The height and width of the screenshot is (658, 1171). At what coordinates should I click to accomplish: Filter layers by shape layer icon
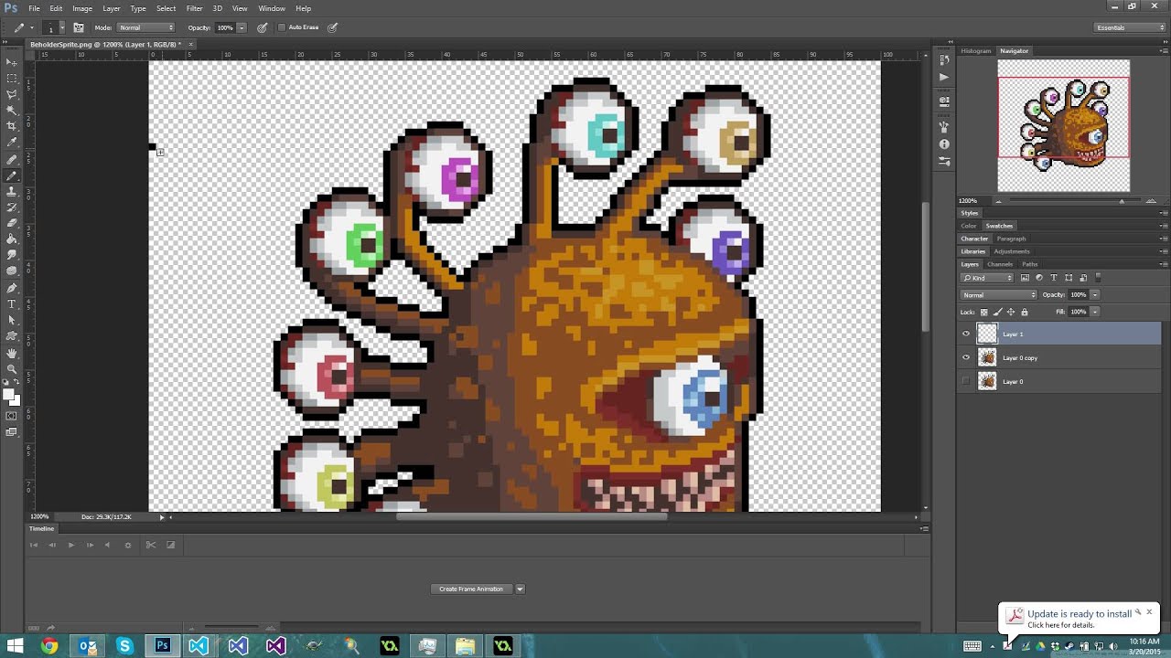[1069, 278]
